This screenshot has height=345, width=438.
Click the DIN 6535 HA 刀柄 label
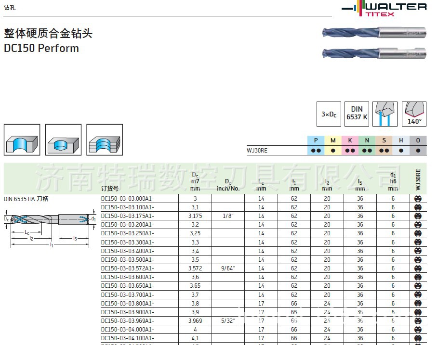[26, 199]
